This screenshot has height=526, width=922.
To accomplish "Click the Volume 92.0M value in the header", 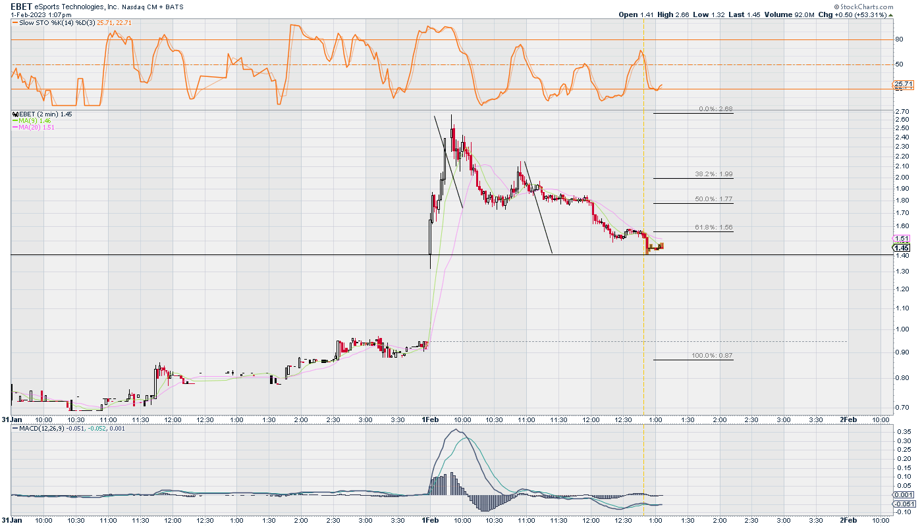I will (x=791, y=14).
